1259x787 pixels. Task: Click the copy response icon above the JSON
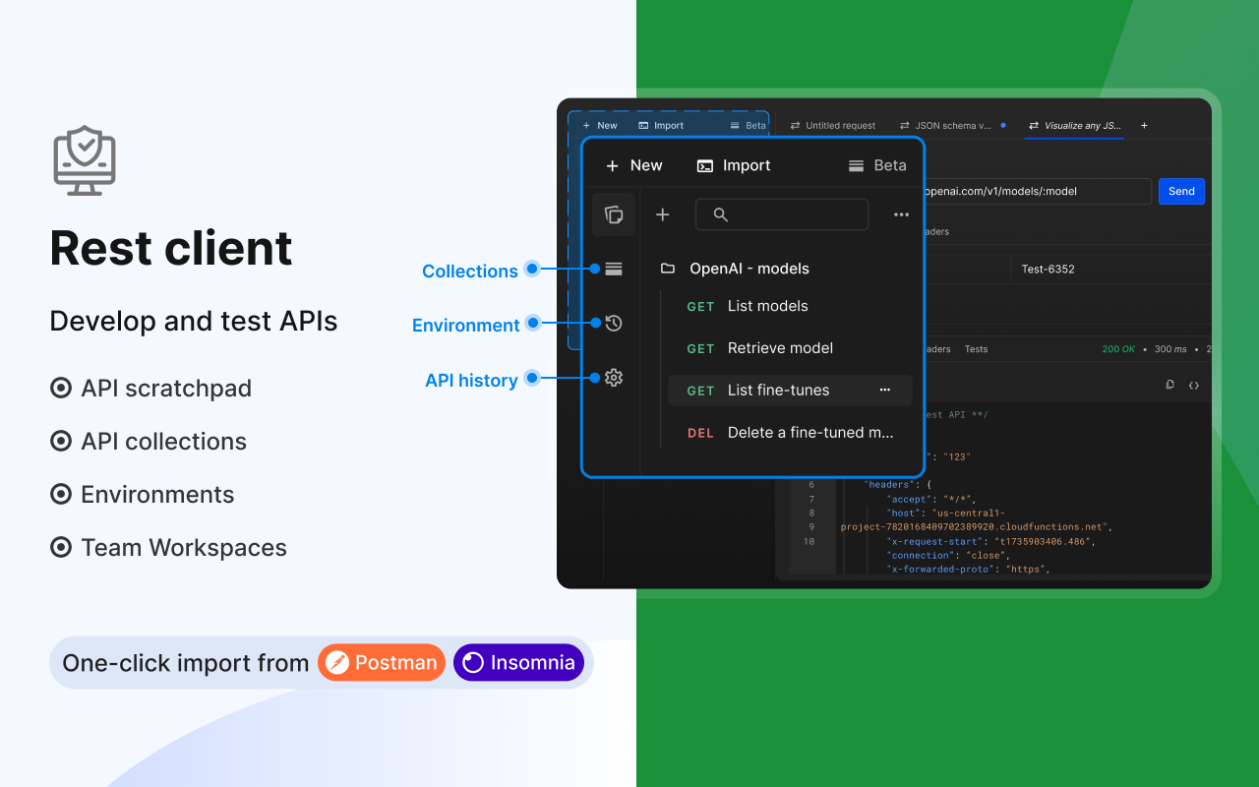coord(1169,385)
